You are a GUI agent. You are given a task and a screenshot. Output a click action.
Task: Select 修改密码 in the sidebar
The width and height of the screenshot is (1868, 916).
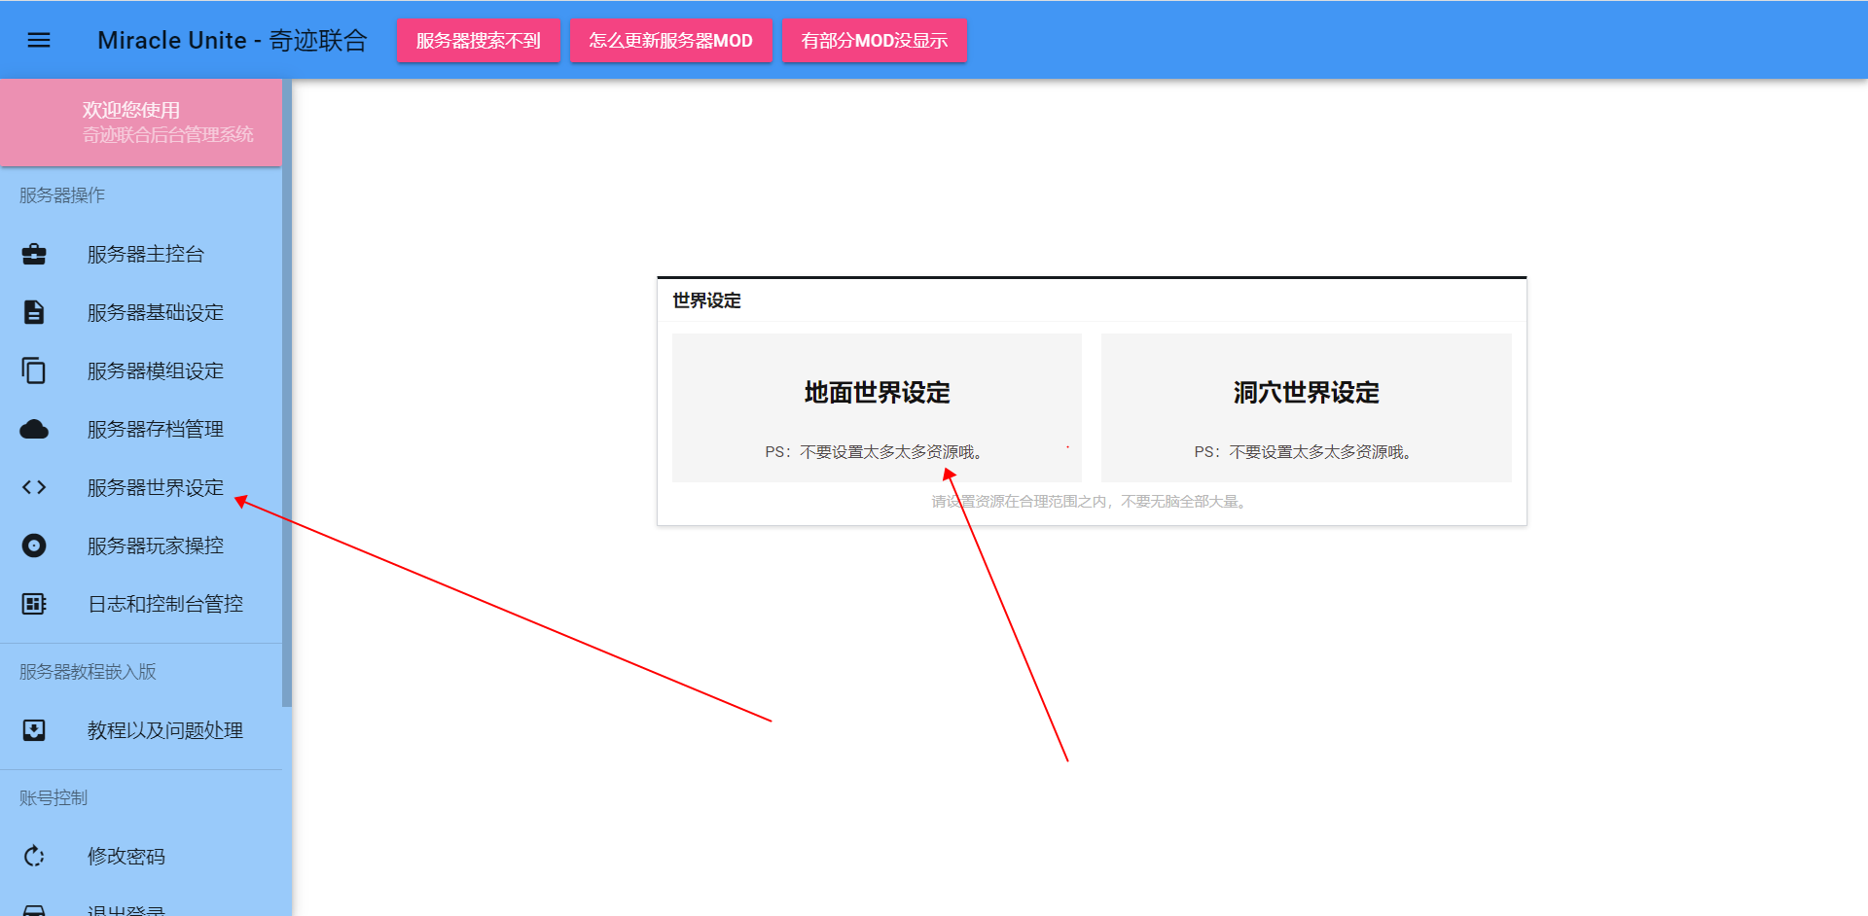(141, 856)
